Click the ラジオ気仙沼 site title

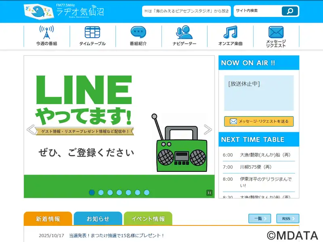(80, 12)
